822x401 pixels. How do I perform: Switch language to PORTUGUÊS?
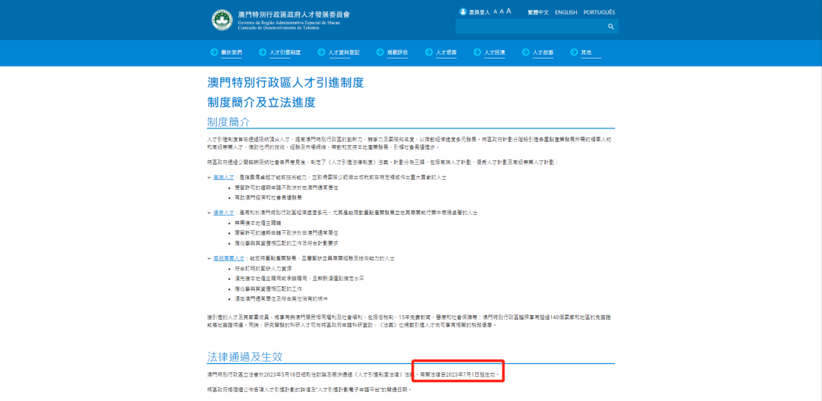(599, 12)
